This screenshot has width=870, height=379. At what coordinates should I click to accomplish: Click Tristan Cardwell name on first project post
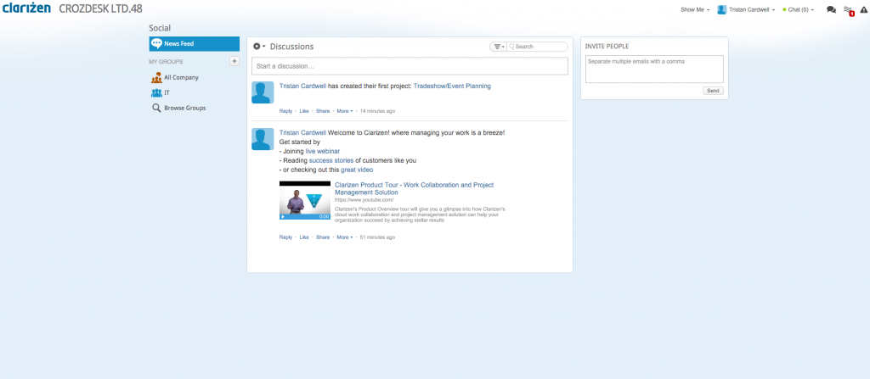coord(303,86)
